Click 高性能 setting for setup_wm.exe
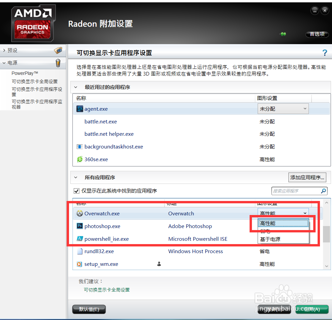 point(267,264)
